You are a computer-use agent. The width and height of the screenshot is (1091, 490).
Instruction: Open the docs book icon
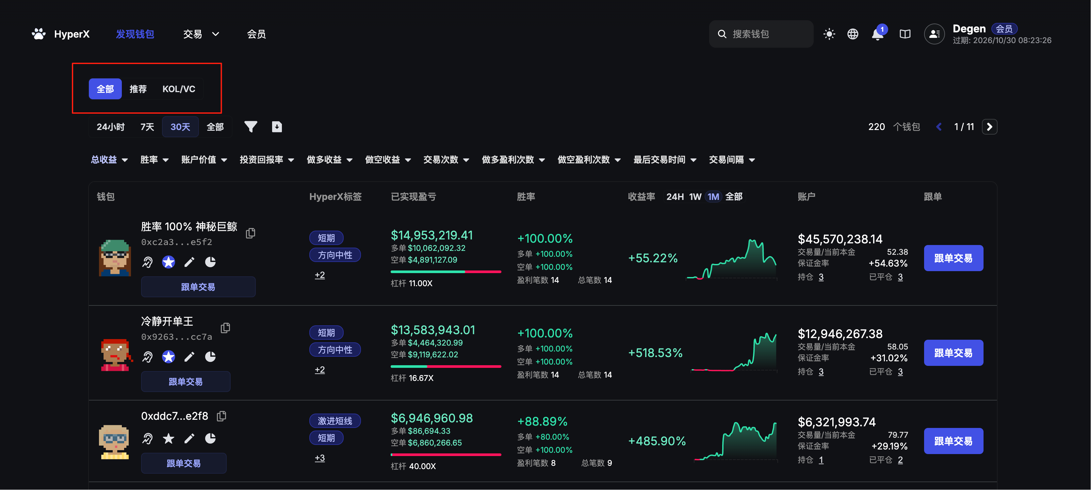coord(905,34)
